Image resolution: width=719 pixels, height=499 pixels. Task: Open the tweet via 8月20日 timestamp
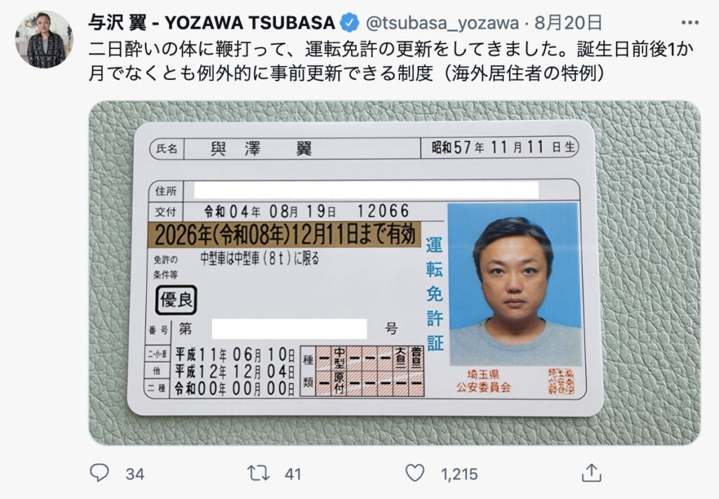[569, 22]
